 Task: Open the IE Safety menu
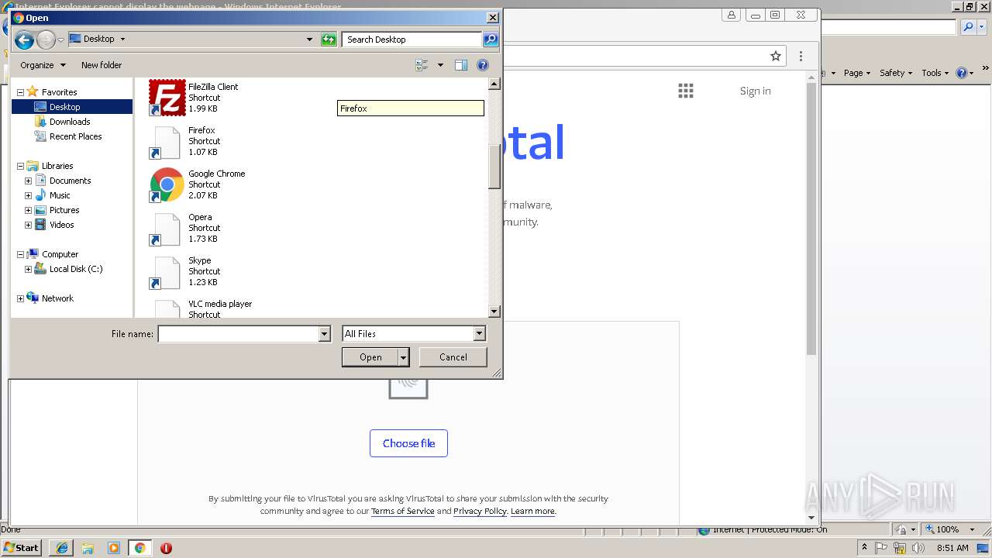coord(896,73)
